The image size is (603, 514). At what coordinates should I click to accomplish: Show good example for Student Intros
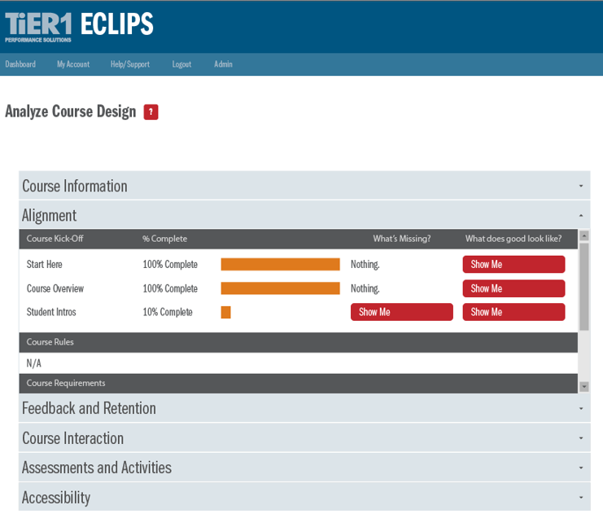click(513, 312)
